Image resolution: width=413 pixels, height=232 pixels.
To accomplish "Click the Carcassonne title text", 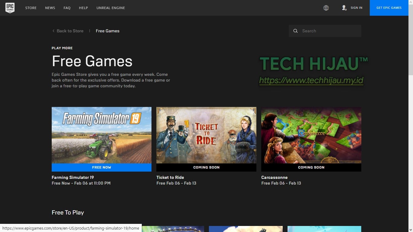I will click(x=275, y=177).
